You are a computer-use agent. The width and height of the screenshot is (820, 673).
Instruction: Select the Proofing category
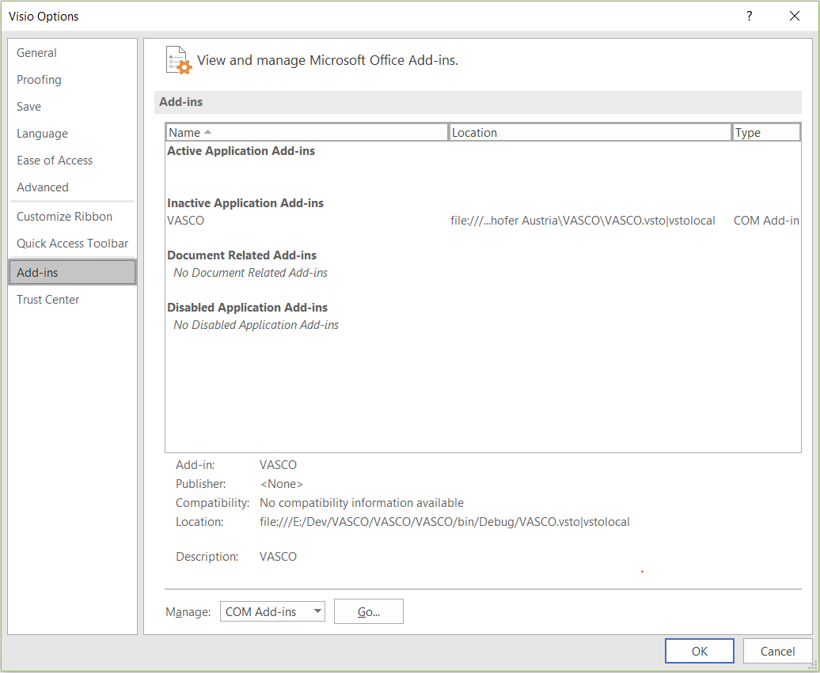point(72,79)
